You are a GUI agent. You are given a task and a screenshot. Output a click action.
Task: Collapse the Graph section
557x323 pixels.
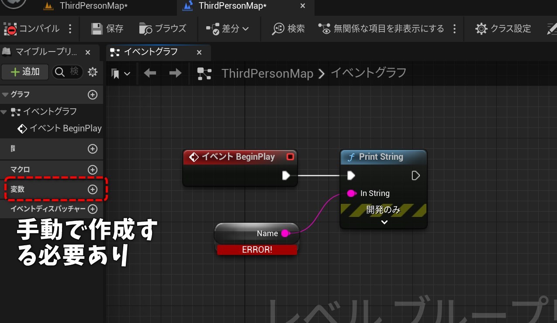coord(5,95)
